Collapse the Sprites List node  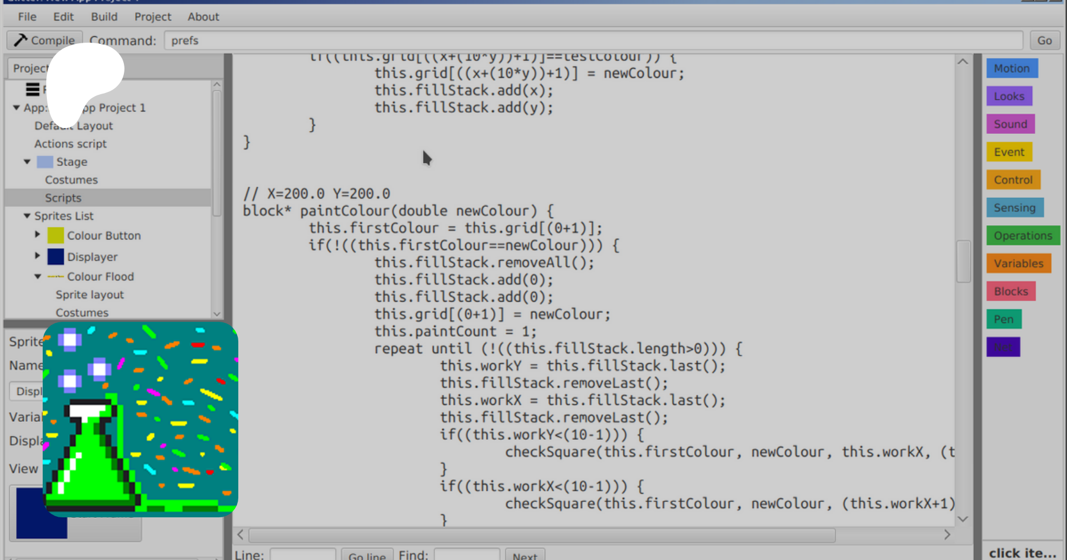pyautogui.click(x=27, y=216)
